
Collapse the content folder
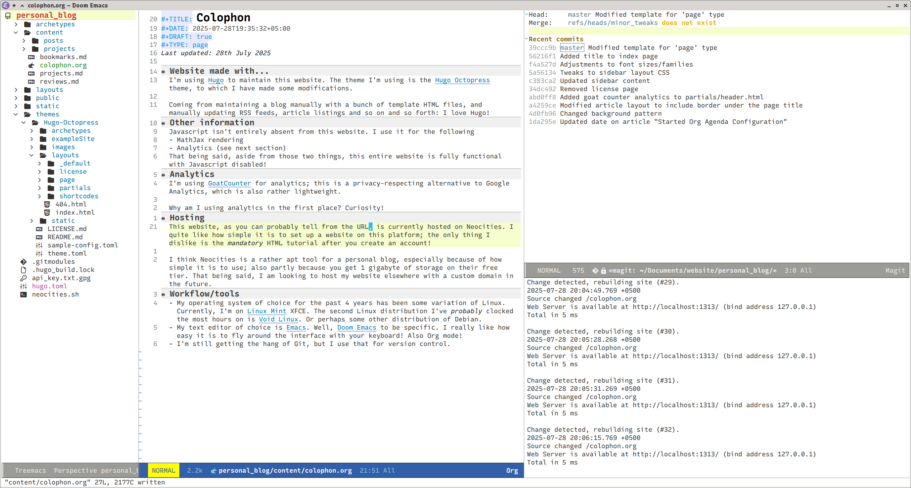coord(16,32)
